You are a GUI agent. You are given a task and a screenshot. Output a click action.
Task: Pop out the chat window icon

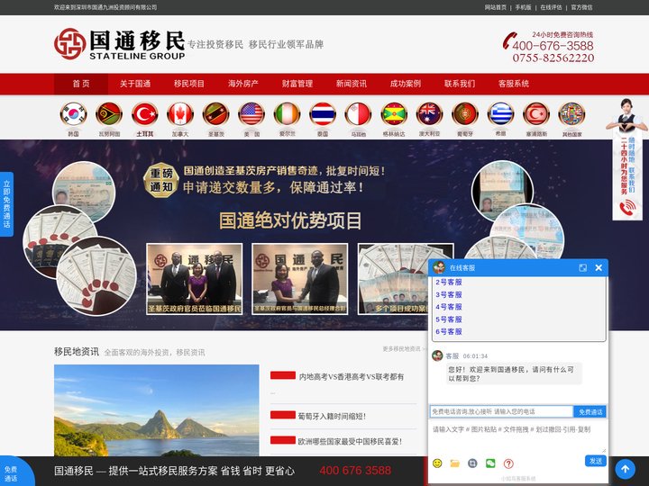coord(583,268)
